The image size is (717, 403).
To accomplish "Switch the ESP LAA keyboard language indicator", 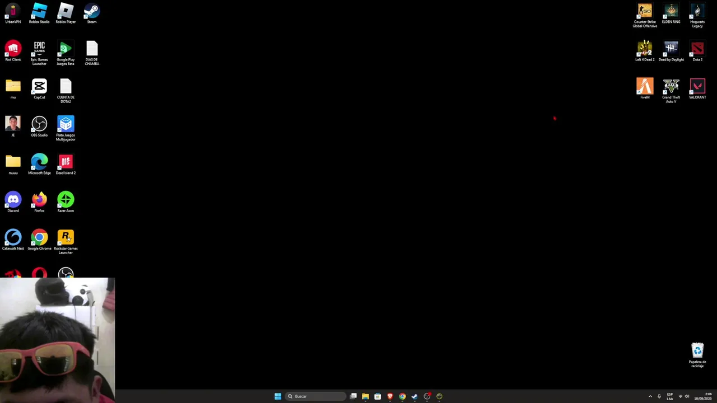I will coord(670,396).
